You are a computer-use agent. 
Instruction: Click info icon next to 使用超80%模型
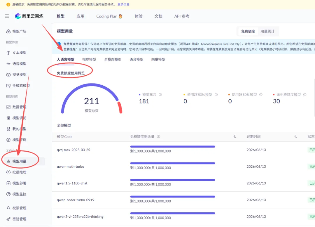[261, 95]
